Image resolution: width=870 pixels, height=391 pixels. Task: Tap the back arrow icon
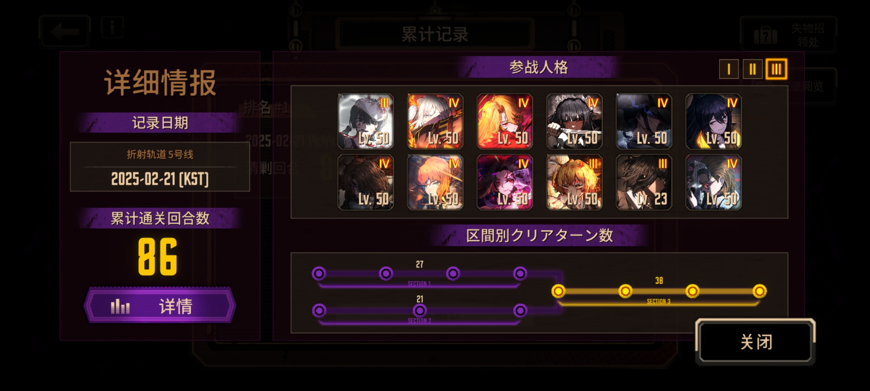coord(65,31)
